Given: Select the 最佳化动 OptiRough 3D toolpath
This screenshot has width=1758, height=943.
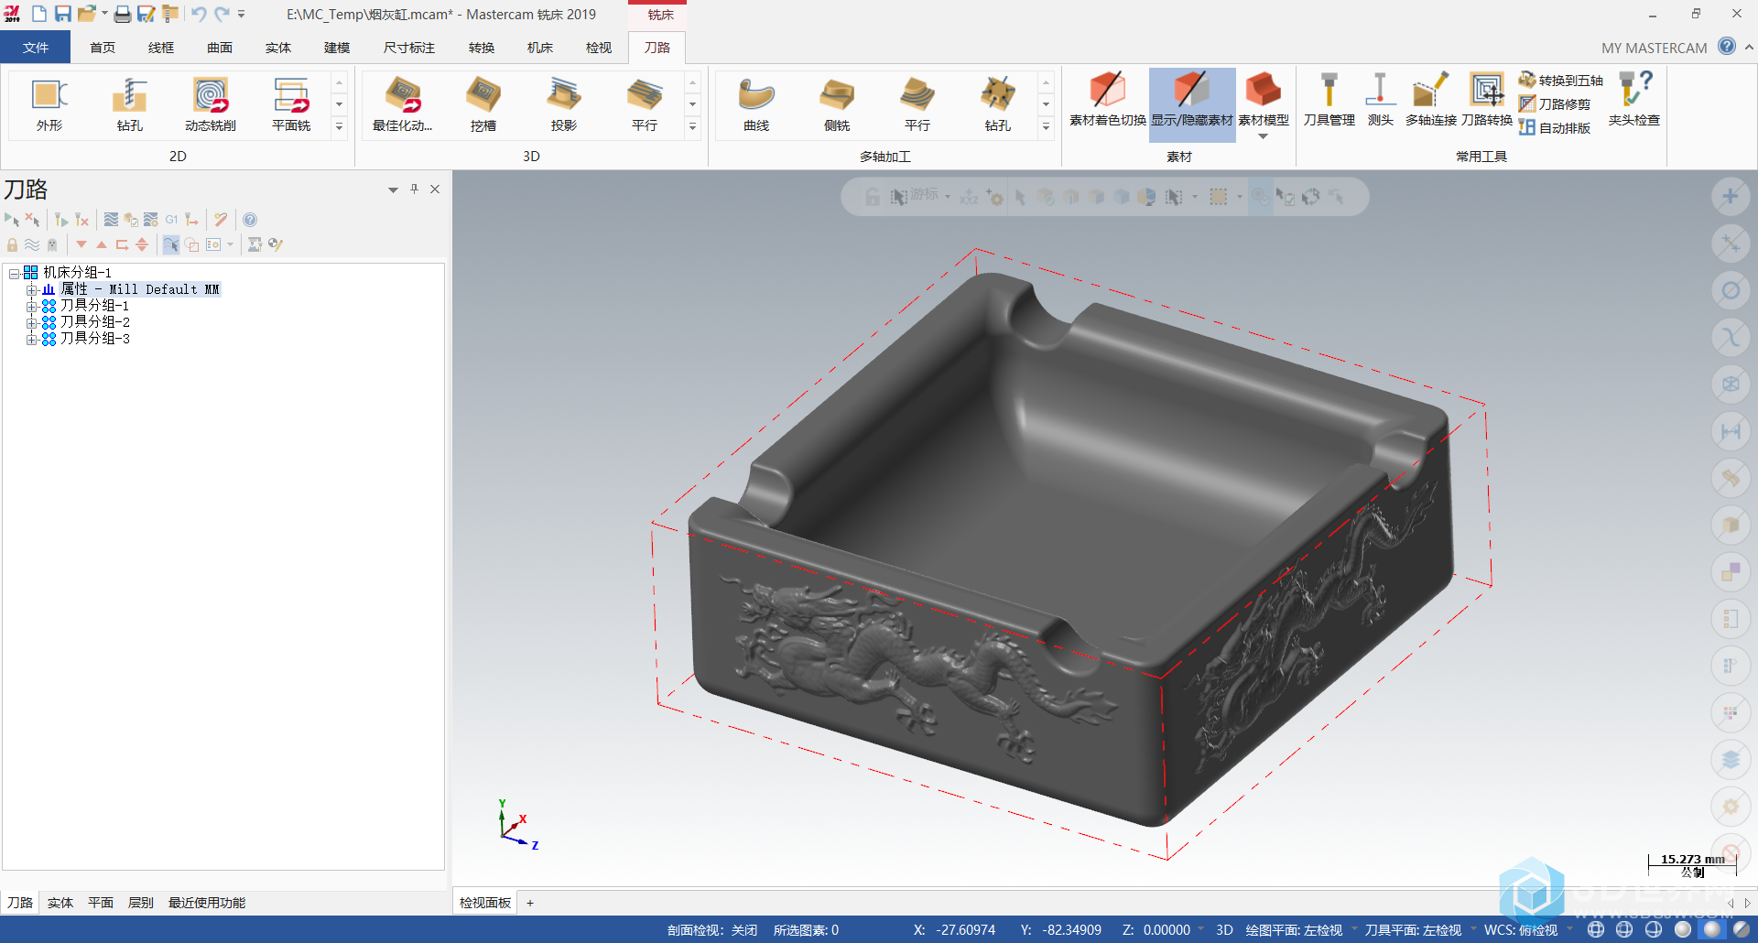Looking at the screenshot, I should pos(403,104).
